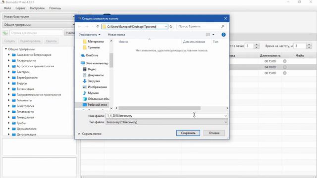
Task: Click the Найти button
Action: point(70,33)
